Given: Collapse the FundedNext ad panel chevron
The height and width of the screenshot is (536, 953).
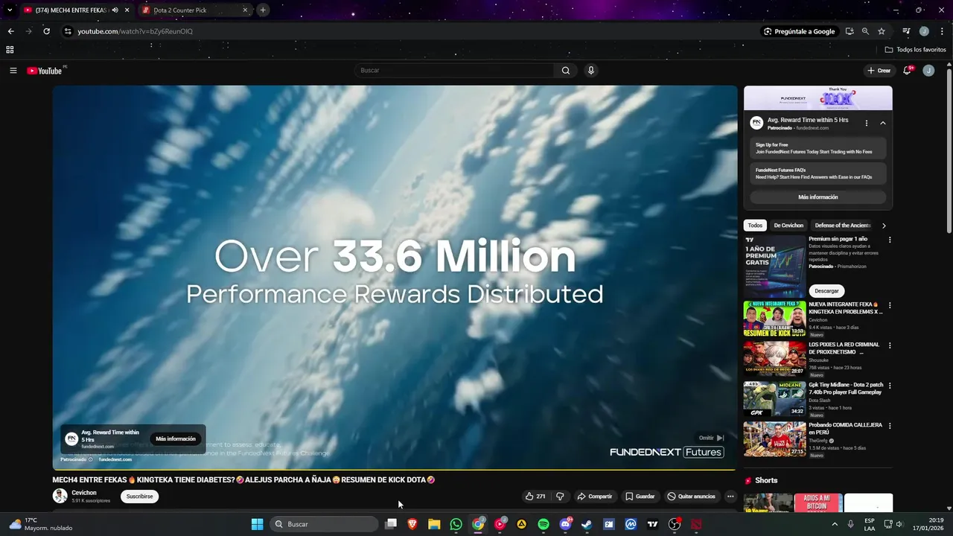Looking at the screenshot, I should pos(882,123).
